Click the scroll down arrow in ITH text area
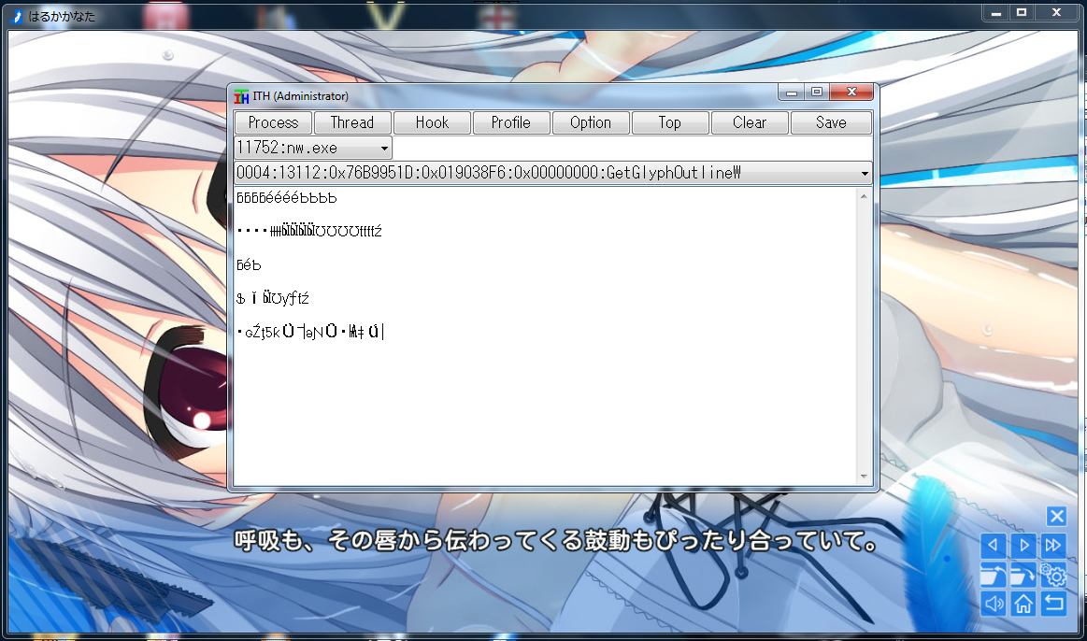The width and height of the screenshot is (1087, 641). 864,476
